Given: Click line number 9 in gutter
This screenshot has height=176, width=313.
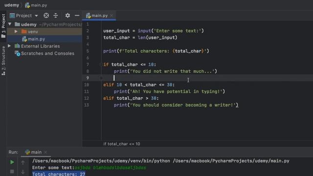Looking at the screenshot, I should pos(88,78).
